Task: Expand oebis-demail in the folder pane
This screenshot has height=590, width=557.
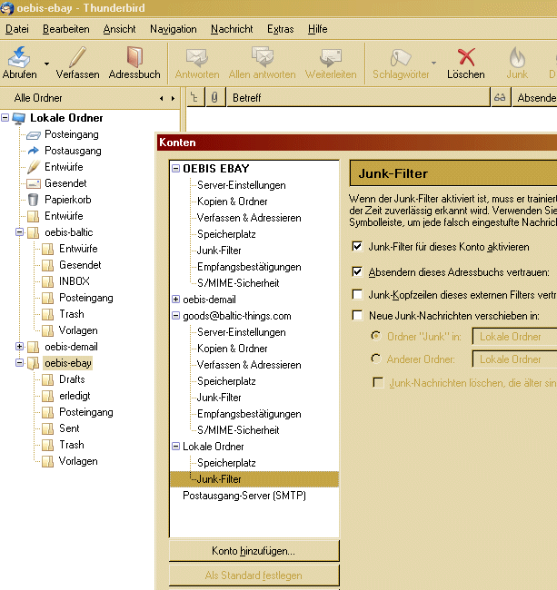Action: pos(19,347)
